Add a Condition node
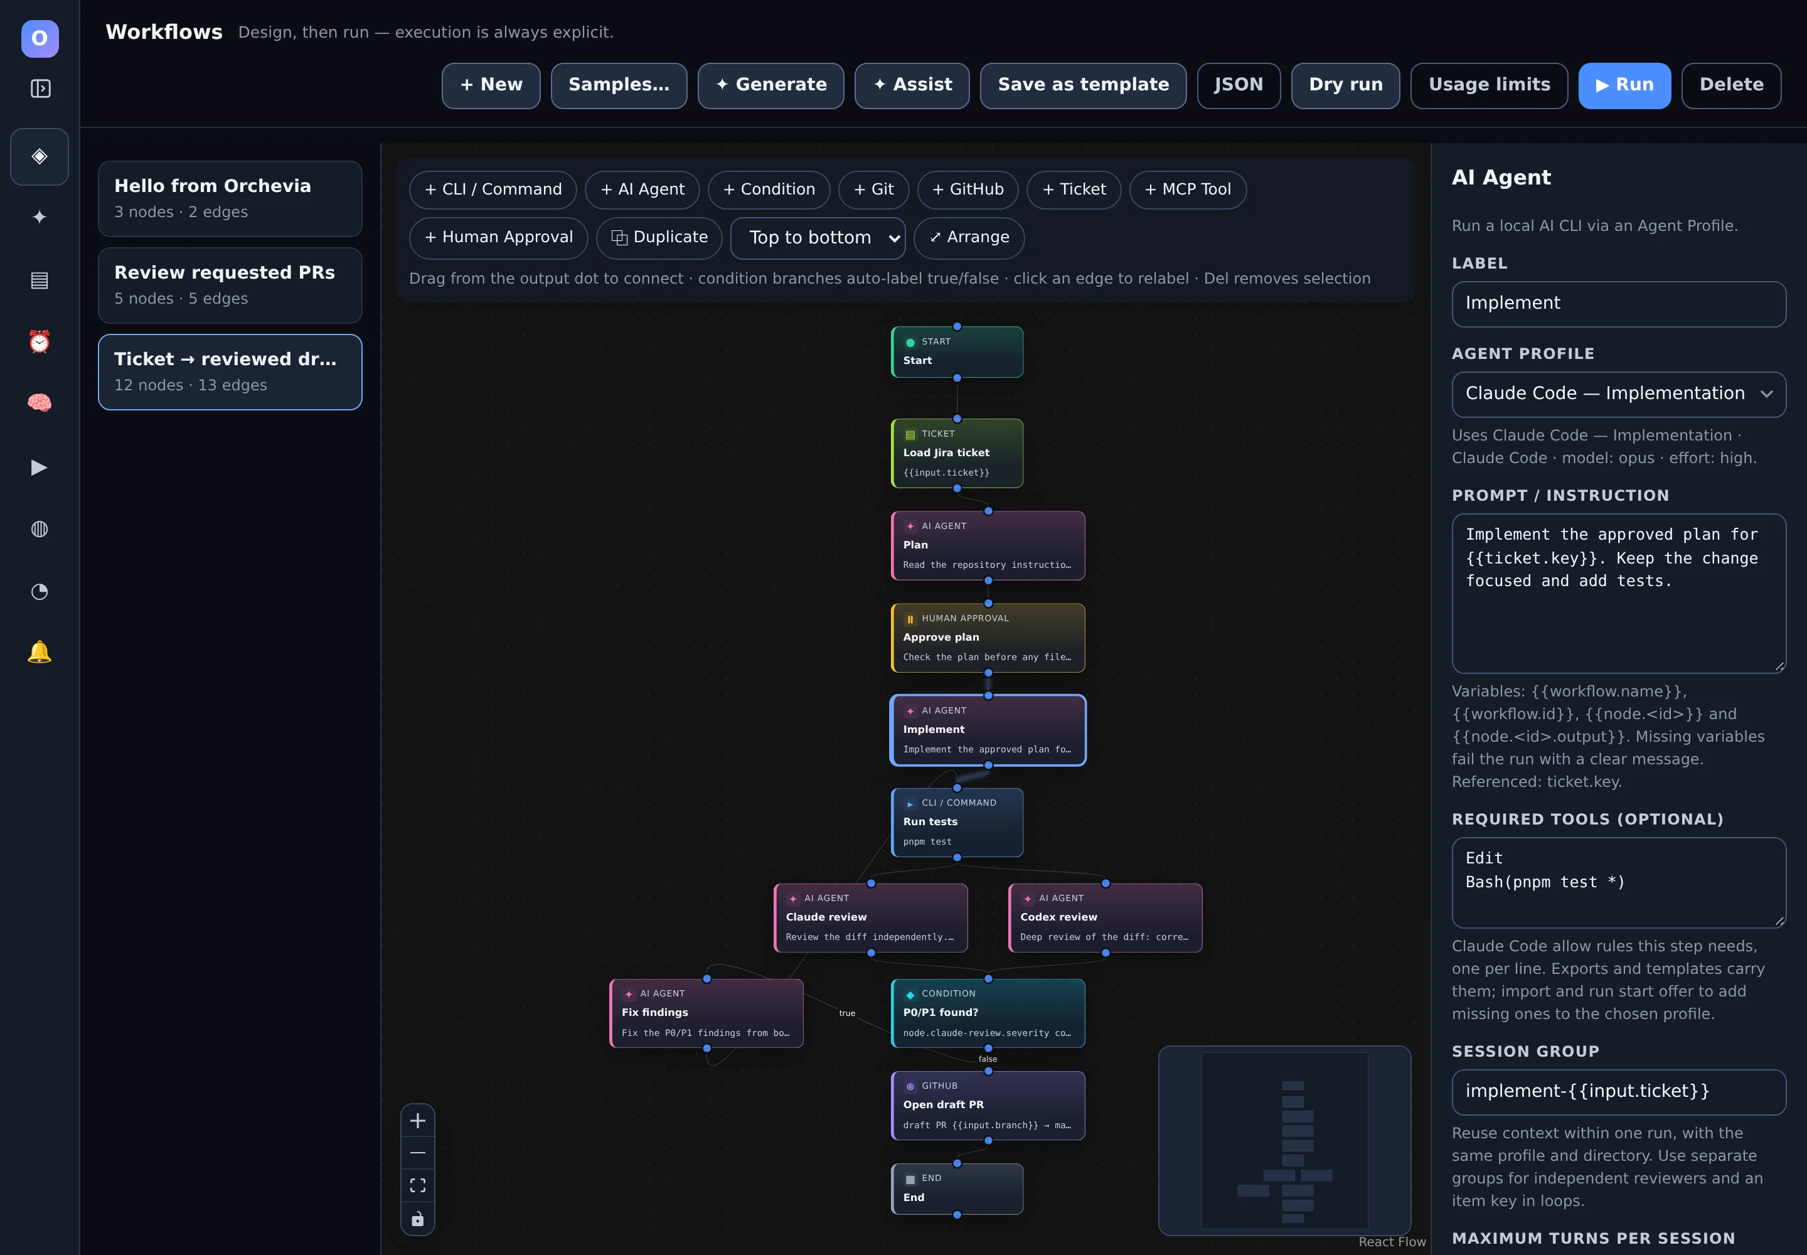 (x=768, y=190)
